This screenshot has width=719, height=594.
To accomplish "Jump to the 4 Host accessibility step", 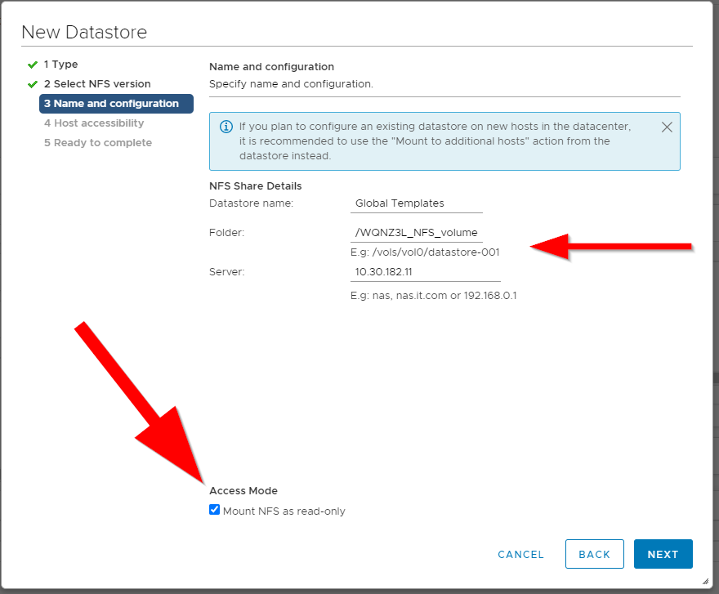I will tap(94, 123).
